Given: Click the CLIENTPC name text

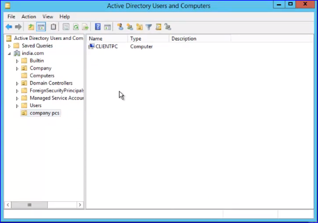Looking at the screenshot, I should (106, 47).
